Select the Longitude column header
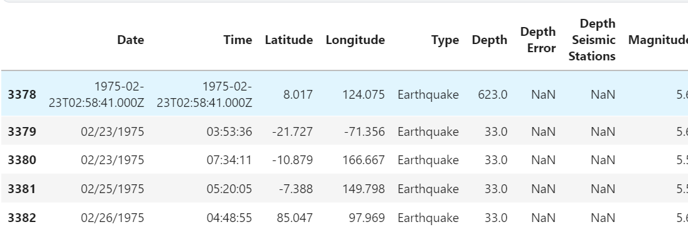This screenshot has width=688, height=239. (x=355, y=40)
